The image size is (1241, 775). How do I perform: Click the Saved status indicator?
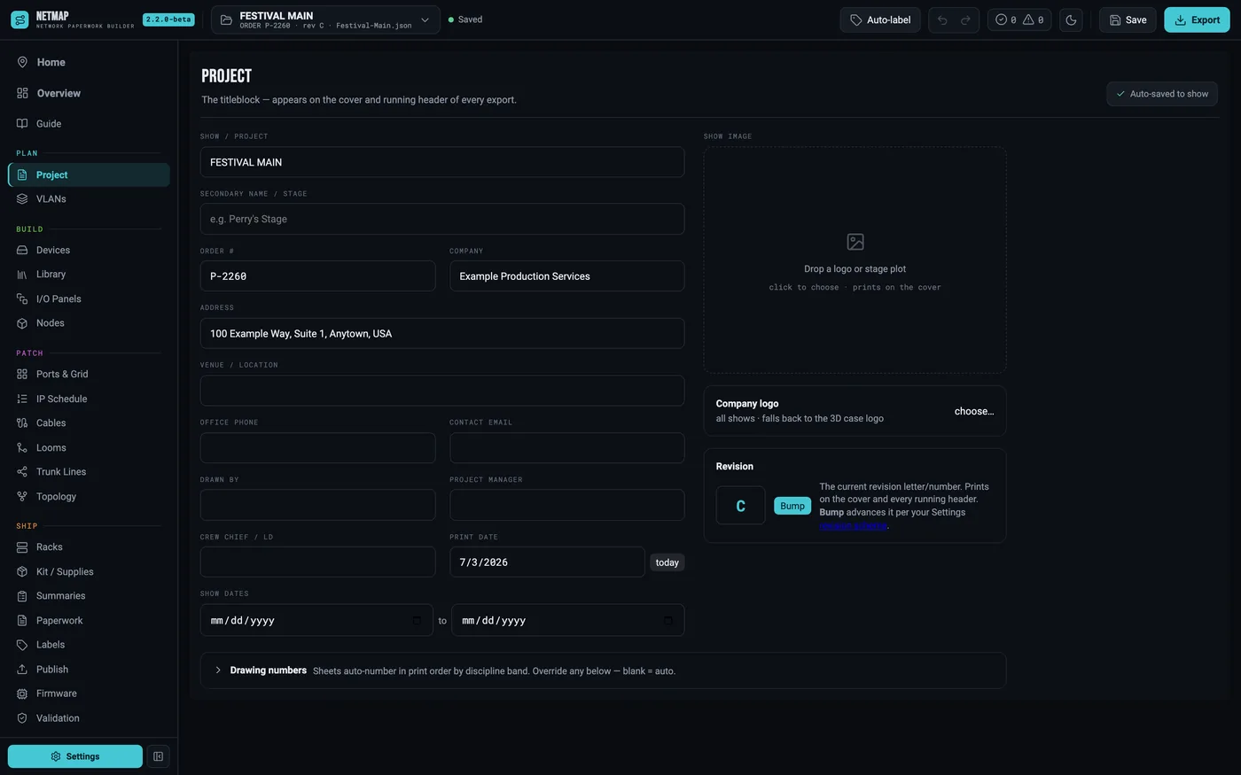(465, 19)
